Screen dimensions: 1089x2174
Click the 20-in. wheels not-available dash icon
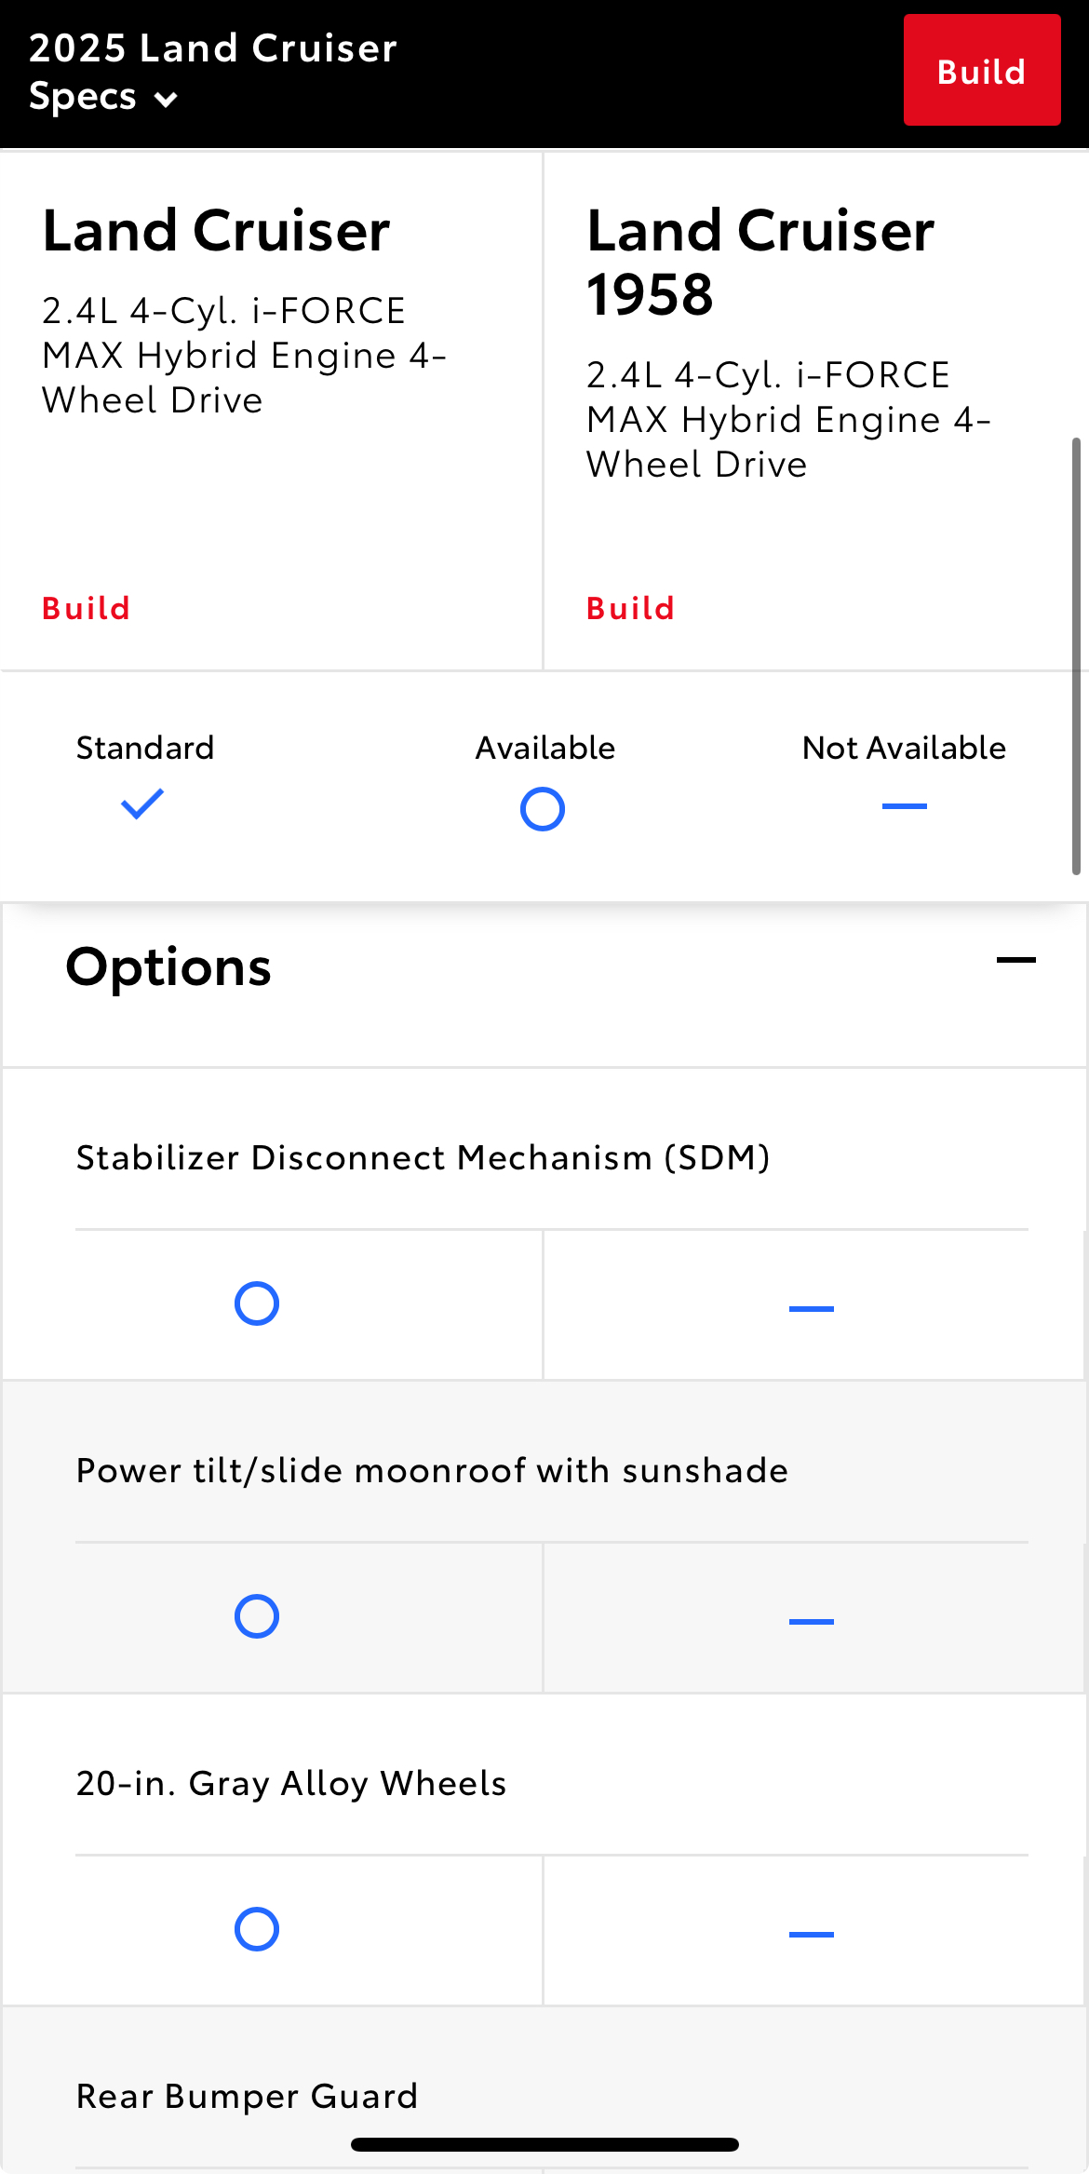[812, 1935]
